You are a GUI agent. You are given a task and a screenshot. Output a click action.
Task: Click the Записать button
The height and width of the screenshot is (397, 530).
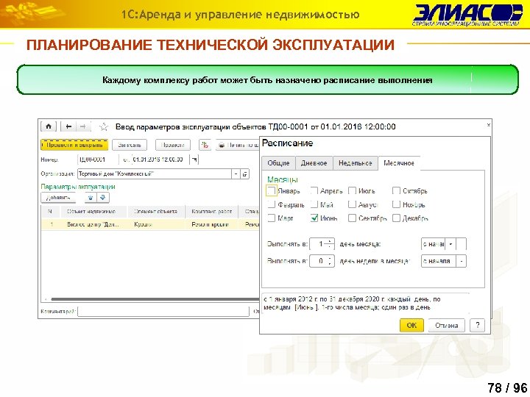click(130, 145)
